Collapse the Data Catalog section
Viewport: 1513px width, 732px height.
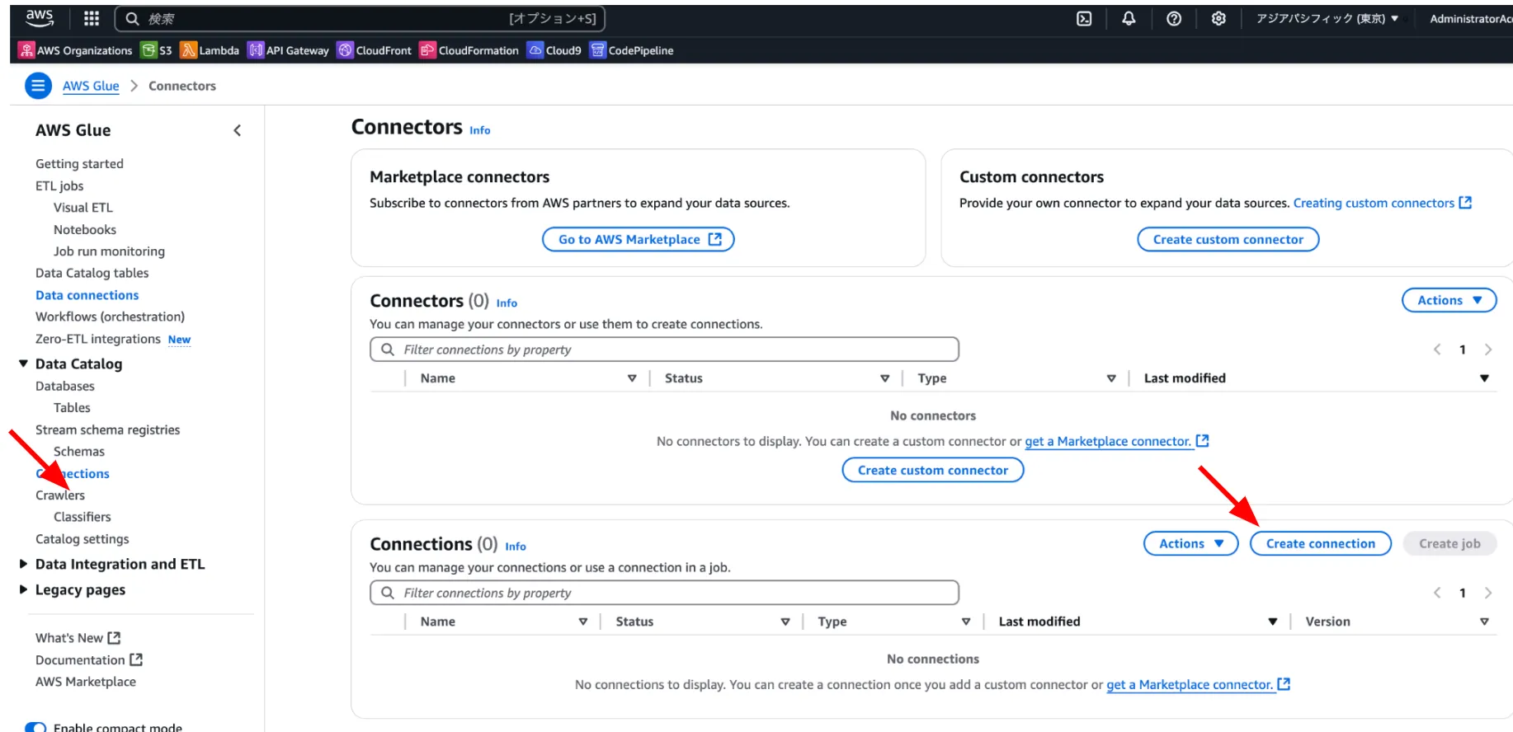click(x=23, y=364)
